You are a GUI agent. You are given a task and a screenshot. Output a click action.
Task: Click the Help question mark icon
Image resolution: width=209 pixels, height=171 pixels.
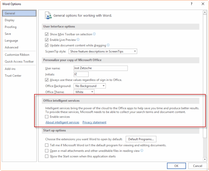point(191,4)
